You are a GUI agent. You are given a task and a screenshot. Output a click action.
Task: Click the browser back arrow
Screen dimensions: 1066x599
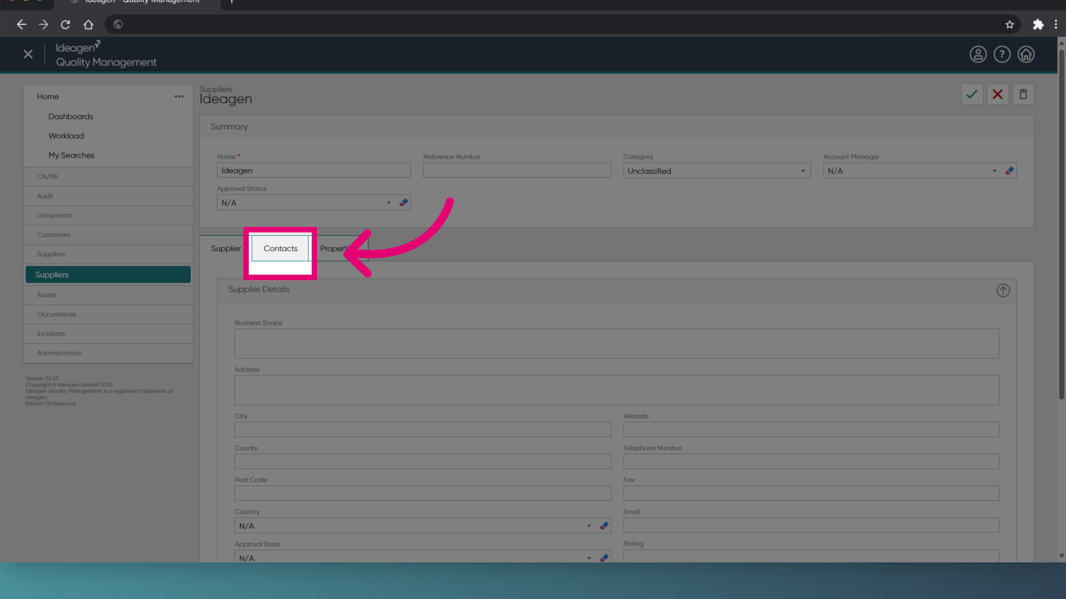click(22, 24)
